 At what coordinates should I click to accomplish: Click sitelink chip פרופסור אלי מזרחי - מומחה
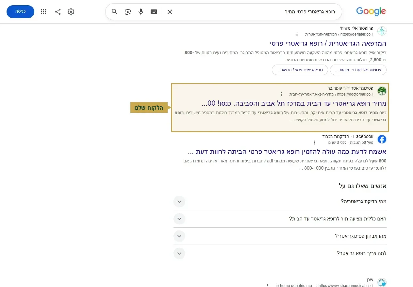point(358,70)
